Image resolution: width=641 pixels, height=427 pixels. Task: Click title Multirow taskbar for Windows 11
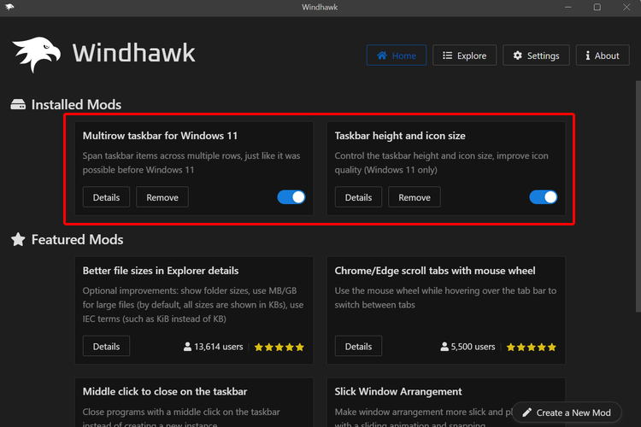click(160, 136)
